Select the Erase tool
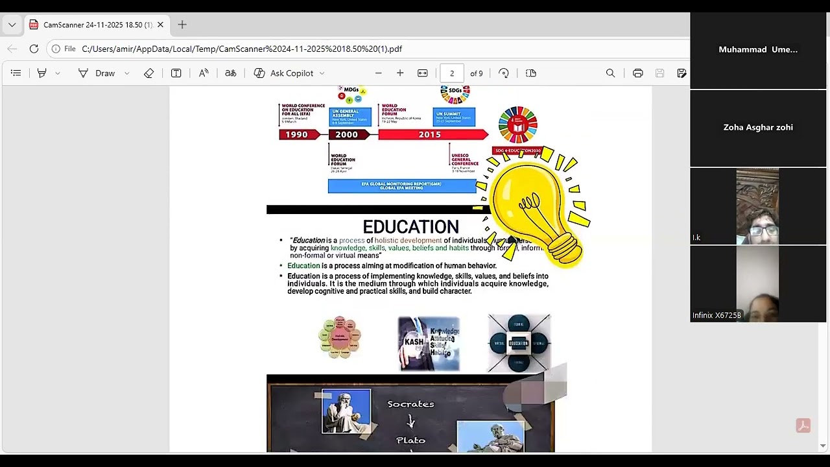The height and width of the screenshot is (467, 830). [148, 73]
